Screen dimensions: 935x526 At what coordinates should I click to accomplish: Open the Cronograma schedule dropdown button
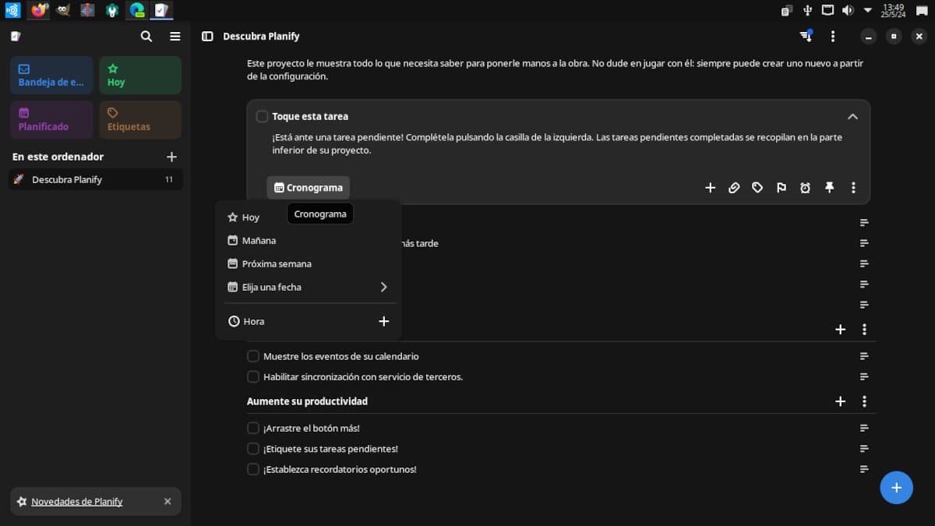(309, 188)
